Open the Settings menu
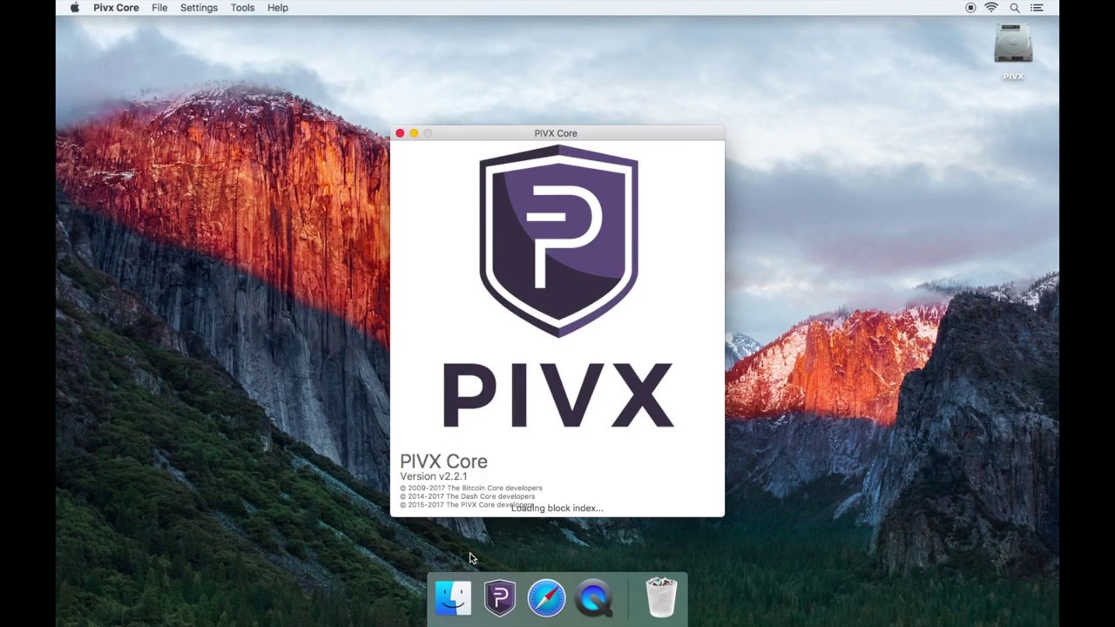Screen dimensions: 1115x627 pos(199,8)
